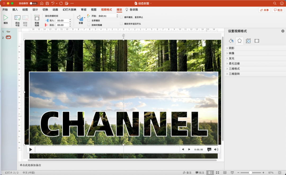Click the green Play (播放) icon in the ribbon

[x=6, y=18]
